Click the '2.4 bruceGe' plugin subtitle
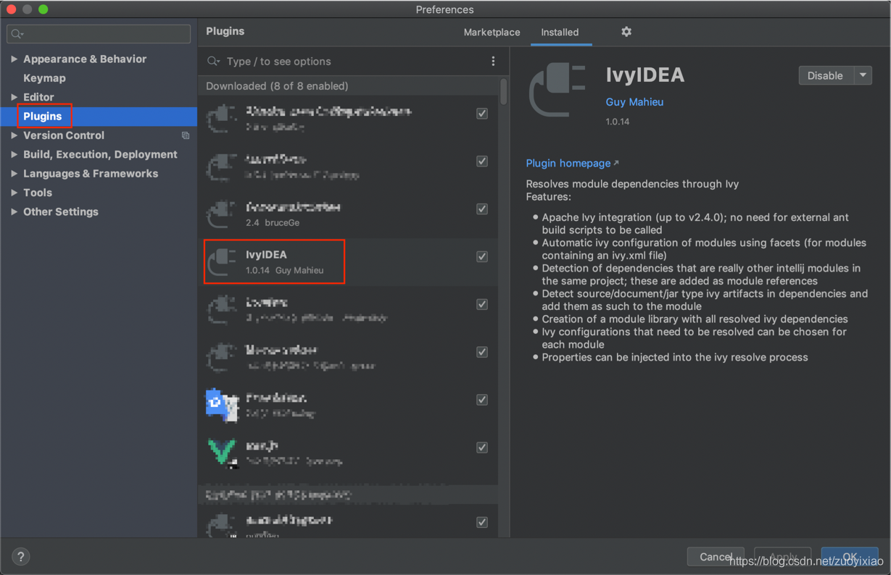The width and height of the screenshot is (891, 575). click(x=273, y=223)
